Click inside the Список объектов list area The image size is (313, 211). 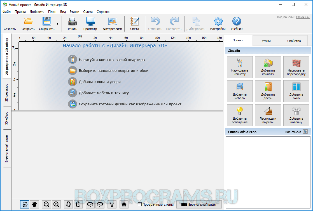coord(268,172)
